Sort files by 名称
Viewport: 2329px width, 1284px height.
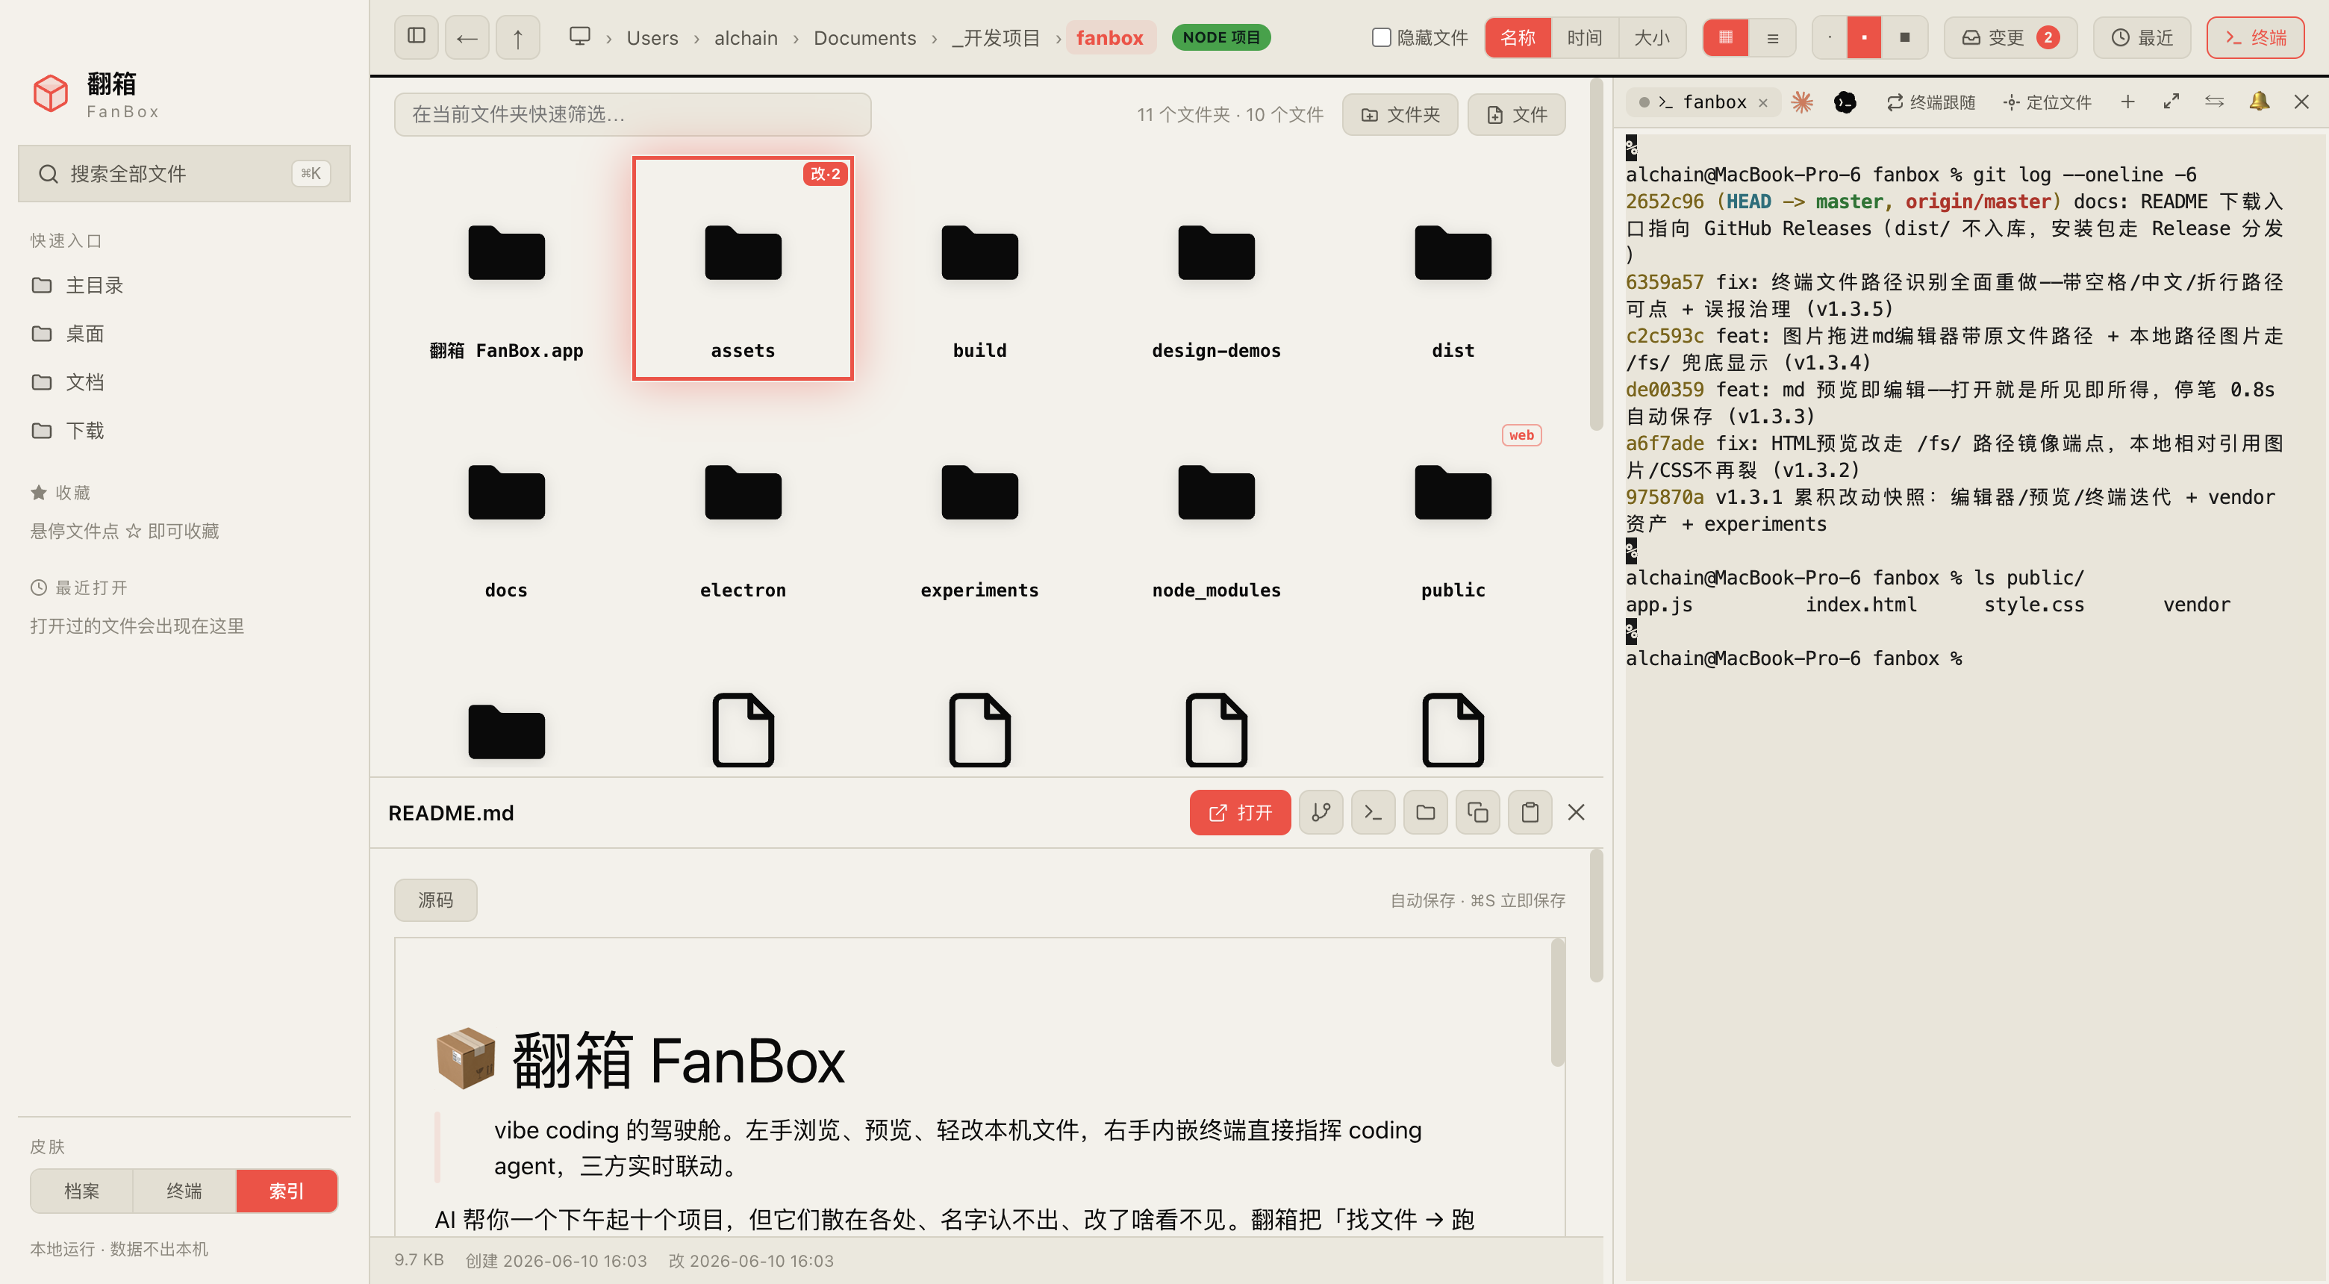coord(1518,37)
